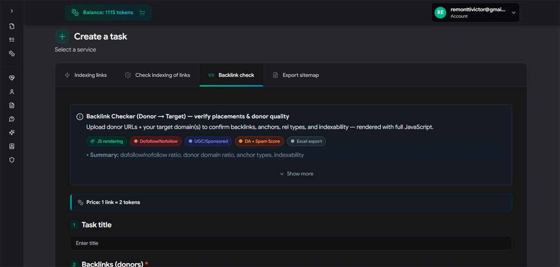Select the Backlink check tab
Viewport: 560px width, 267px height.
(x=231, y=75)
